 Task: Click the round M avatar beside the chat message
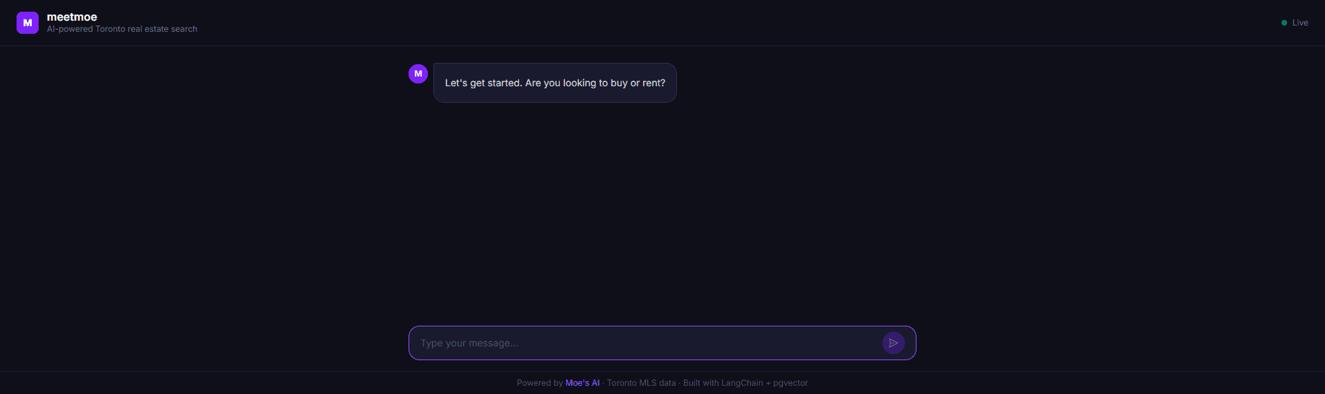point(418,74)
